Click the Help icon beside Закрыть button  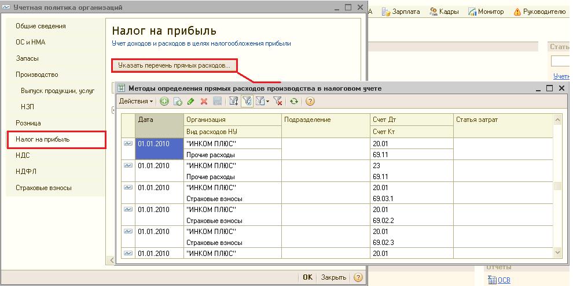[x=358, y=277]
